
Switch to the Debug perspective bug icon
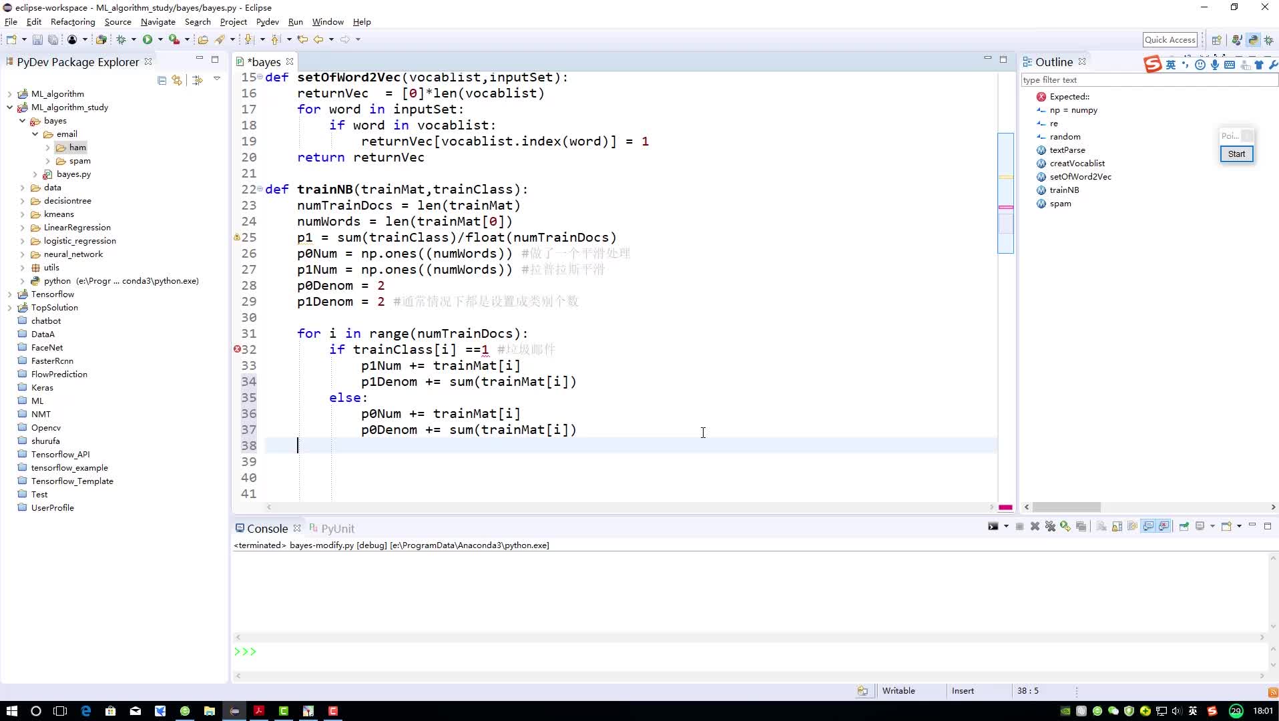click(x=1269, y=40)
